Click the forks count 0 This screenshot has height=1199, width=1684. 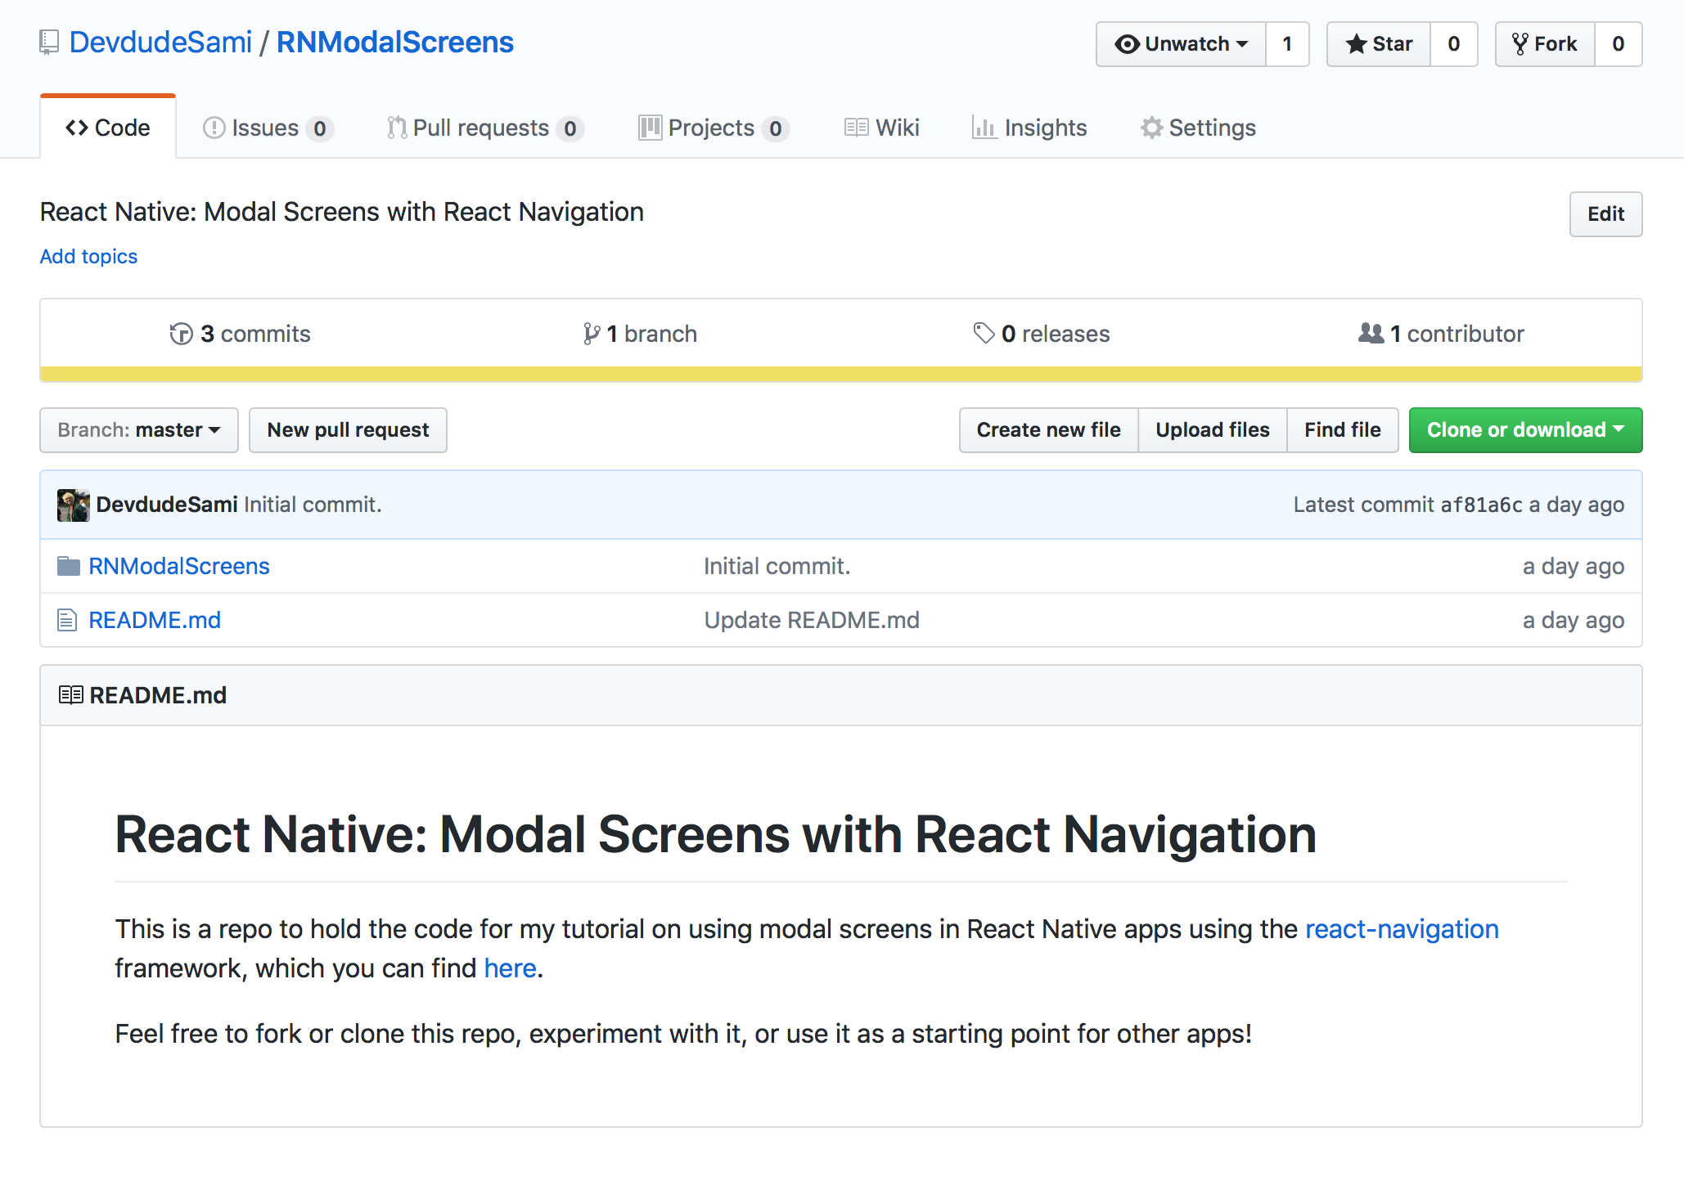(x=1619, y=44)
